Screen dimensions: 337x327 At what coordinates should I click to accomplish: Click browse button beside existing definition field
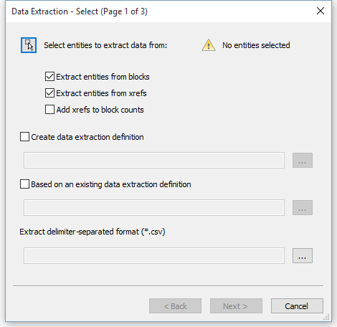click(x=303, y=207)
